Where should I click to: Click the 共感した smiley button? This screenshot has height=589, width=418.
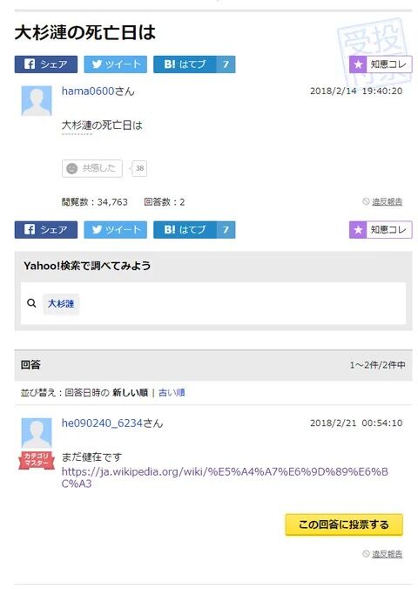(92, 168)
